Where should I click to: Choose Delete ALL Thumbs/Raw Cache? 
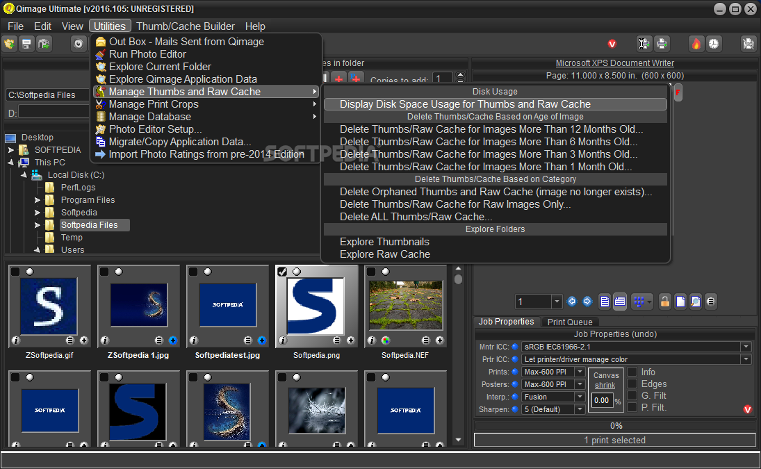click(x=495, y=217)
